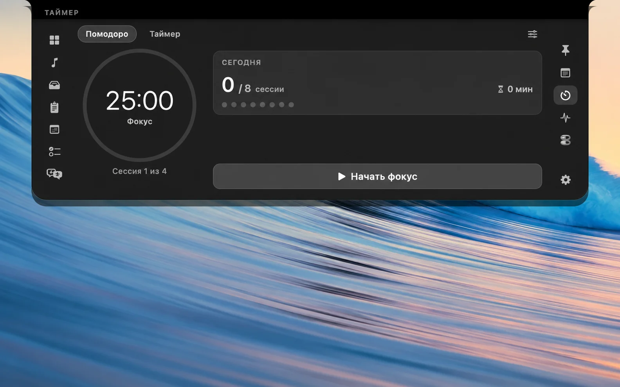Open settings gear icon
This screenshot has height=387, width=620.
(565, 180)
